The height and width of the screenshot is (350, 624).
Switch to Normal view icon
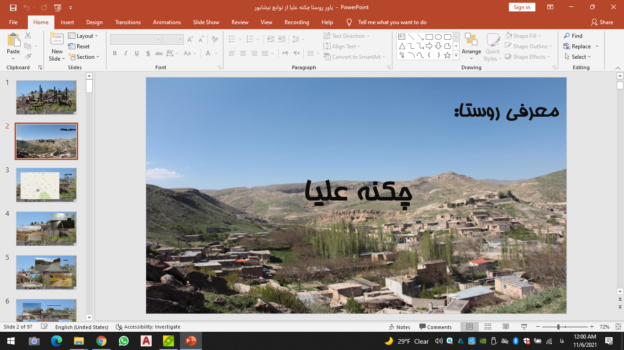point(469,327)
